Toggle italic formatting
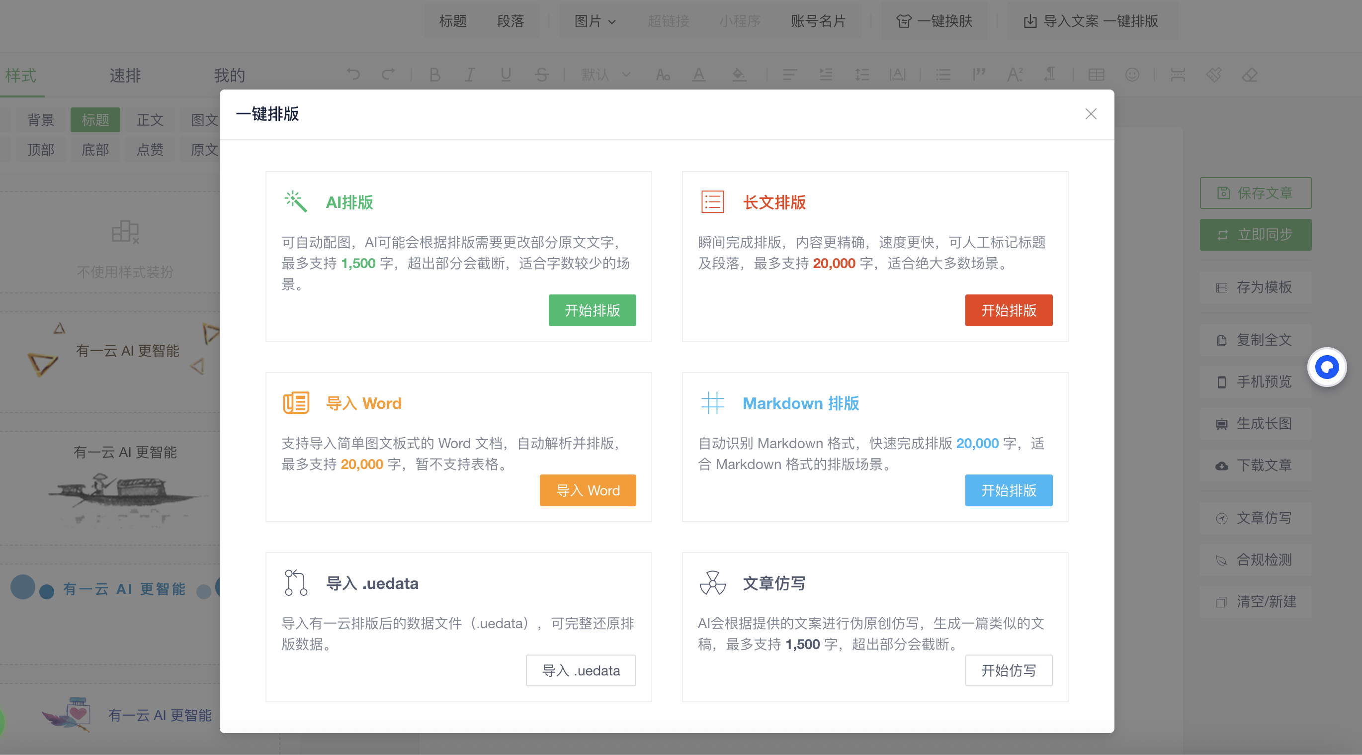1362x755 pixels. point(470,75)
